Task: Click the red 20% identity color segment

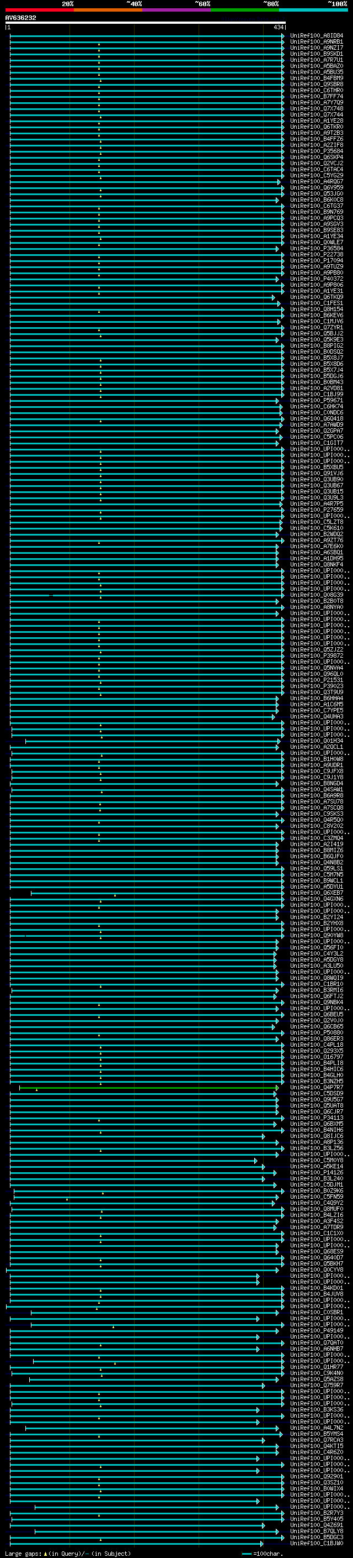Action: tap(39, 10)
